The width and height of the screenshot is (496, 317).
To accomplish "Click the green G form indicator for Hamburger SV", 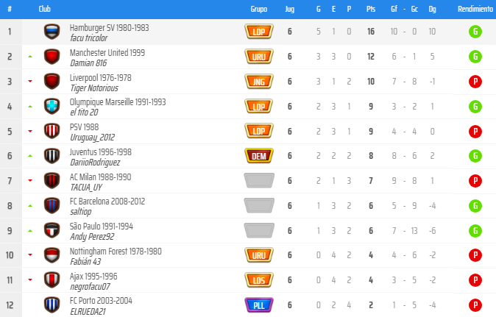I will pos(475,32).
